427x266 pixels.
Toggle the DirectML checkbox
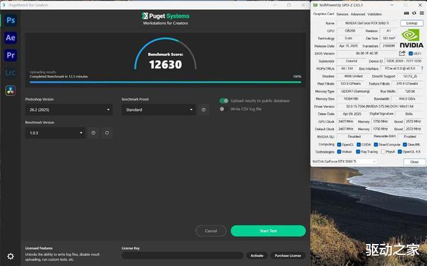point(405,144)
